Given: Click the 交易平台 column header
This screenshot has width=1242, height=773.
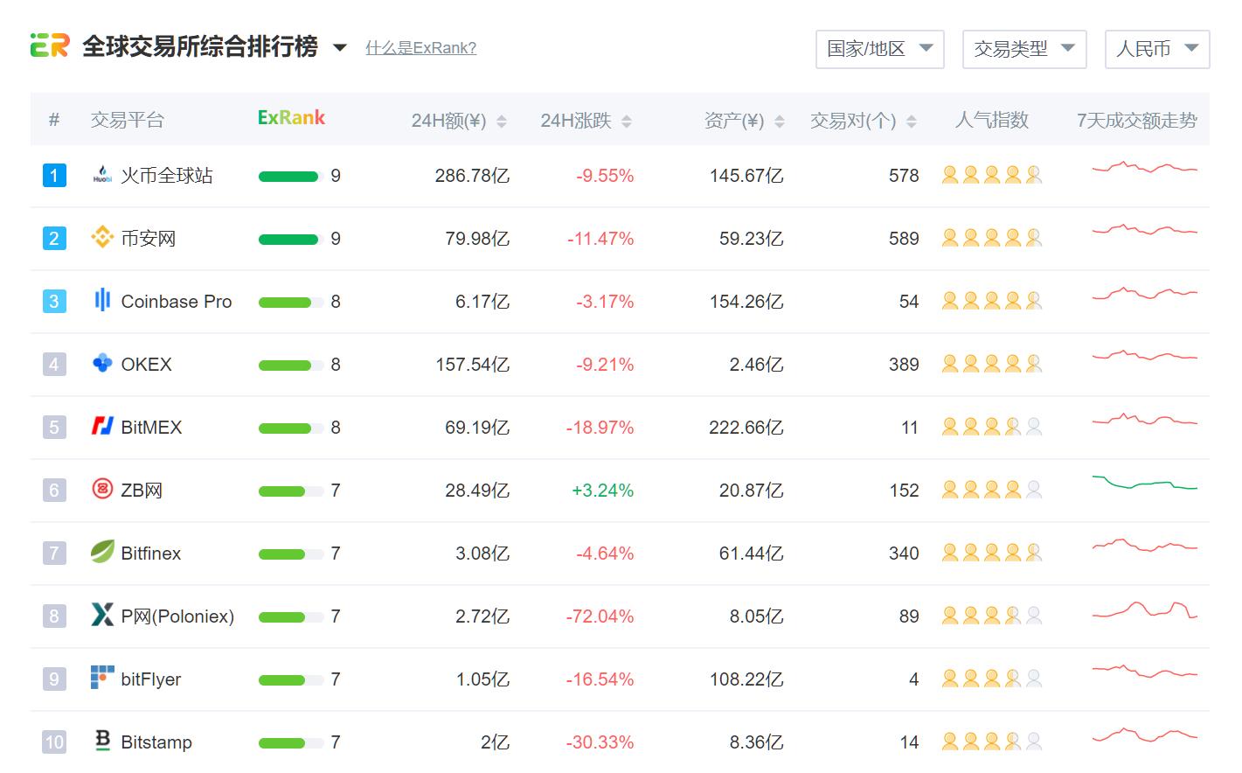Looking at the screenshot, I should coord(128,120).
